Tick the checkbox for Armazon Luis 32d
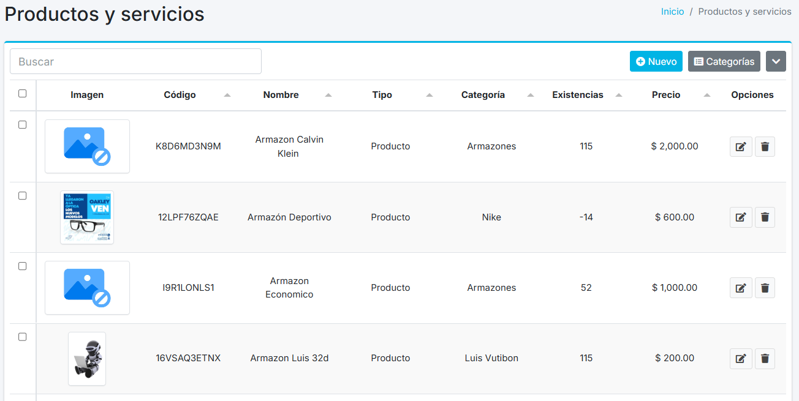799x401 pixels. click(x=23, y=337)
